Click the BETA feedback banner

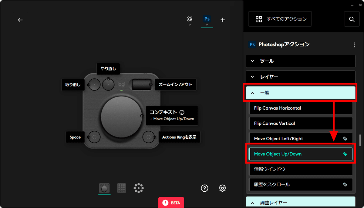pyautogui.click(x=171, y=202)
